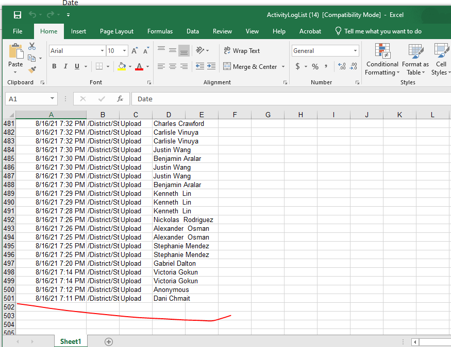Toggle Italic formatting
Image resolution: width=451 pixels, height=347 pixels.
tap(65, 66)
